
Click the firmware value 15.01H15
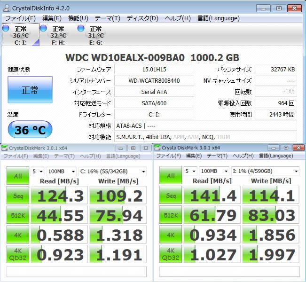[154, 69]
